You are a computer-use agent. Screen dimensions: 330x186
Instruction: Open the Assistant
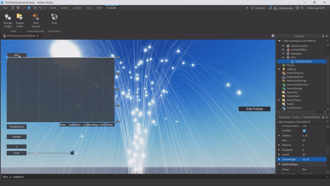pos(258,8)
